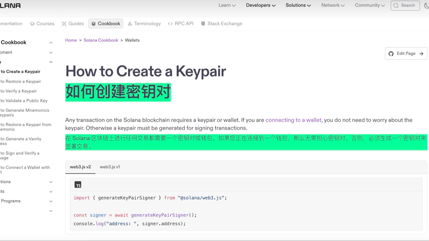
Task: Expand the Programs sidebar section
Action: tap(51, 201)
